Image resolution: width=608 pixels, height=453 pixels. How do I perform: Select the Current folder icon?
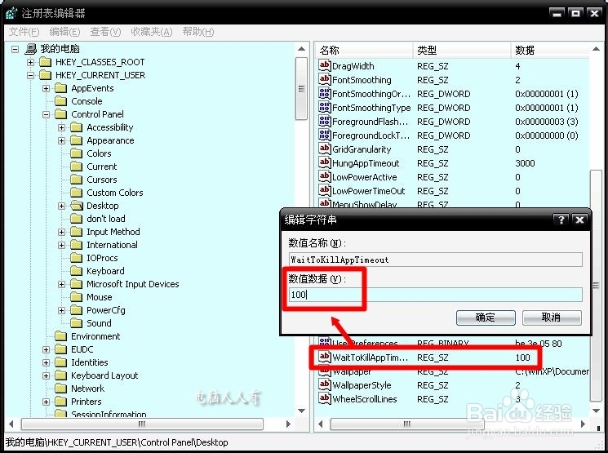pyautogui.click(x=77, y=167)
